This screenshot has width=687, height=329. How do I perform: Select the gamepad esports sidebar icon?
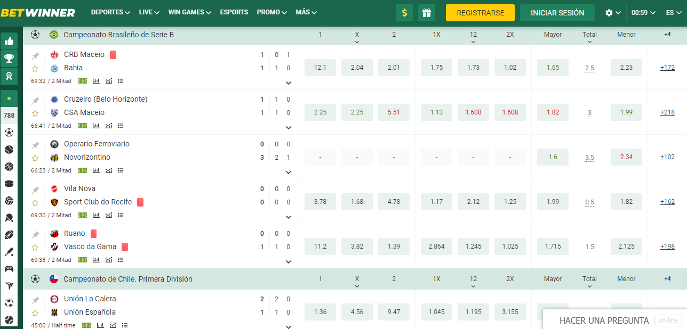coord(9,269)
